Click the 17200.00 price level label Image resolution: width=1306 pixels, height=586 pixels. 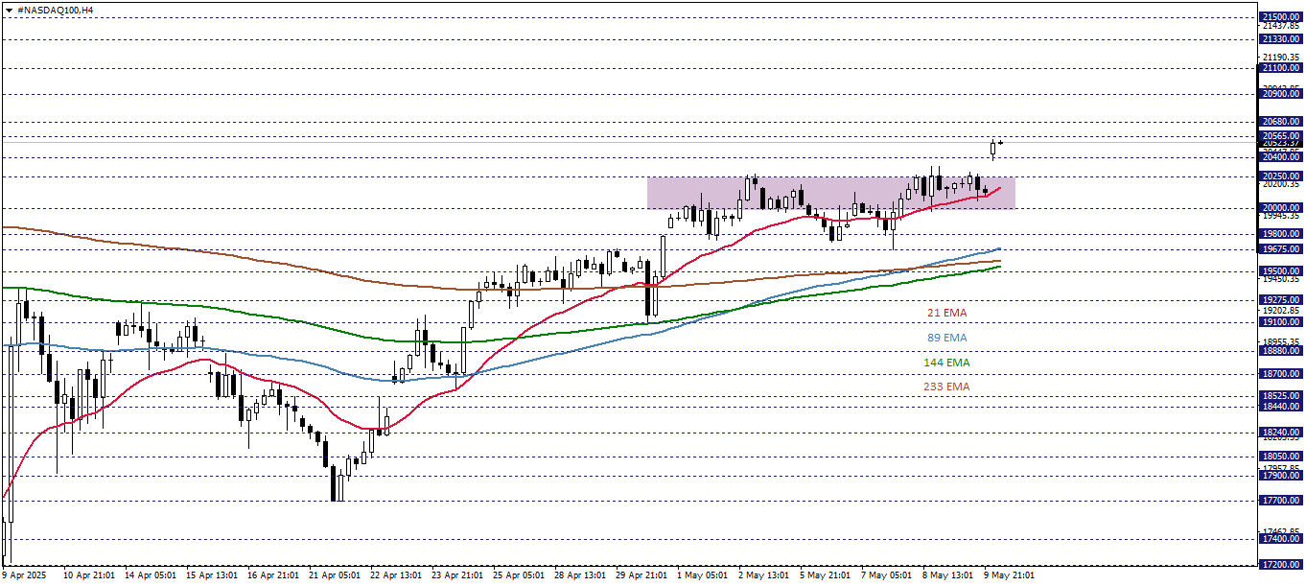[x=1282, y=565]
